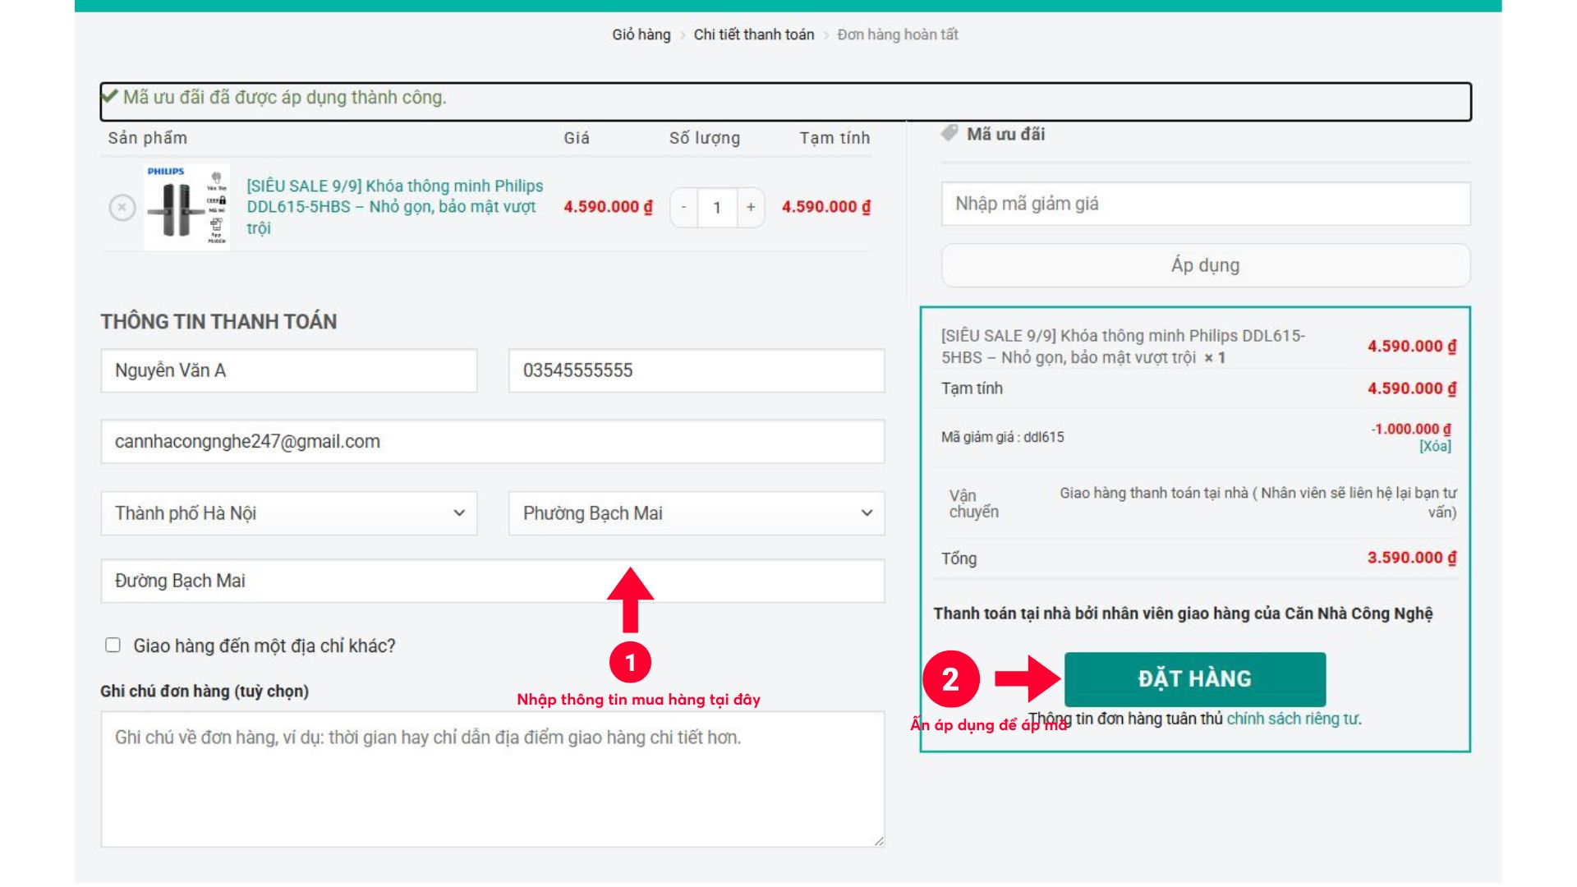The image size is (1577, 887).
Task: Open the Khóa thông minh Philips product link
Action: pyautogui.click(x=395, y=207)
